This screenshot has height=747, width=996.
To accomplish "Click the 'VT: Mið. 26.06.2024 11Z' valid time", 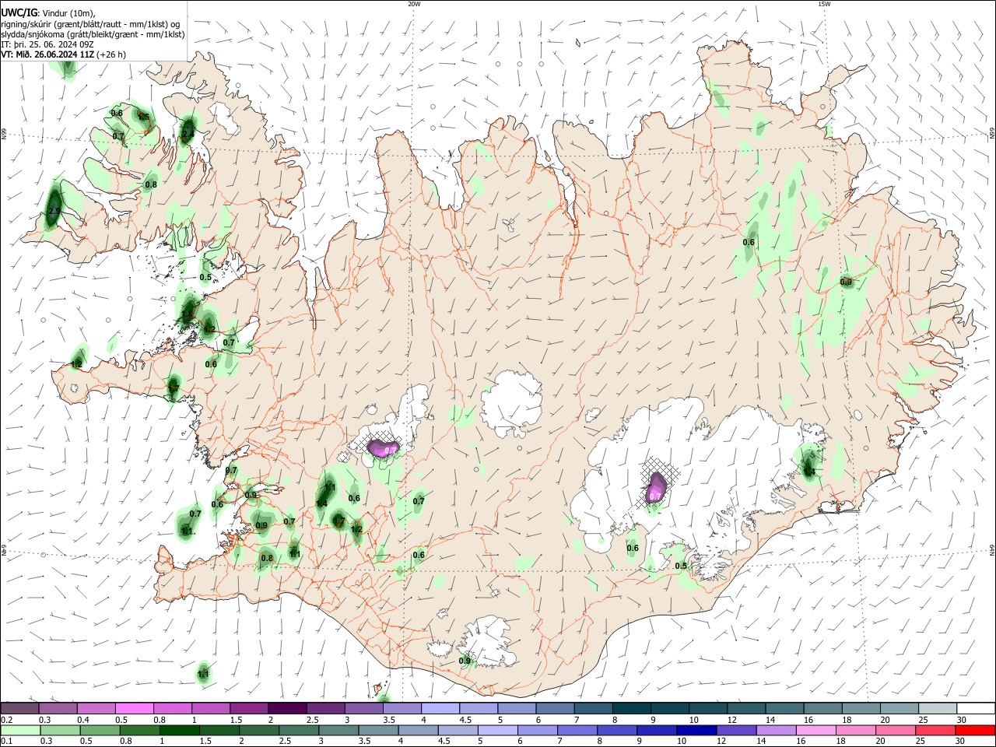I will [x=48, y=54].
